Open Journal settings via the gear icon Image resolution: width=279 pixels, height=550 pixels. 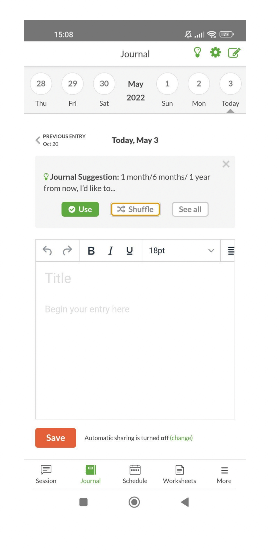(x=215, y=52)
